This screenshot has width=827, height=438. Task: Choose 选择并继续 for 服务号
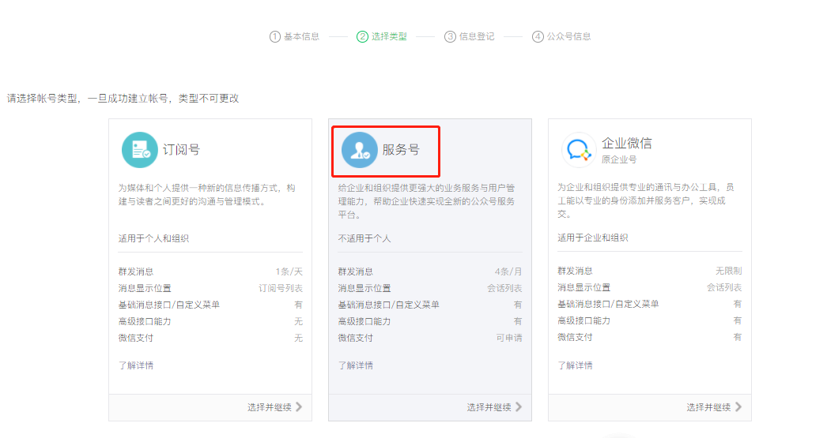pyautogui.click(x=489, y=407)
